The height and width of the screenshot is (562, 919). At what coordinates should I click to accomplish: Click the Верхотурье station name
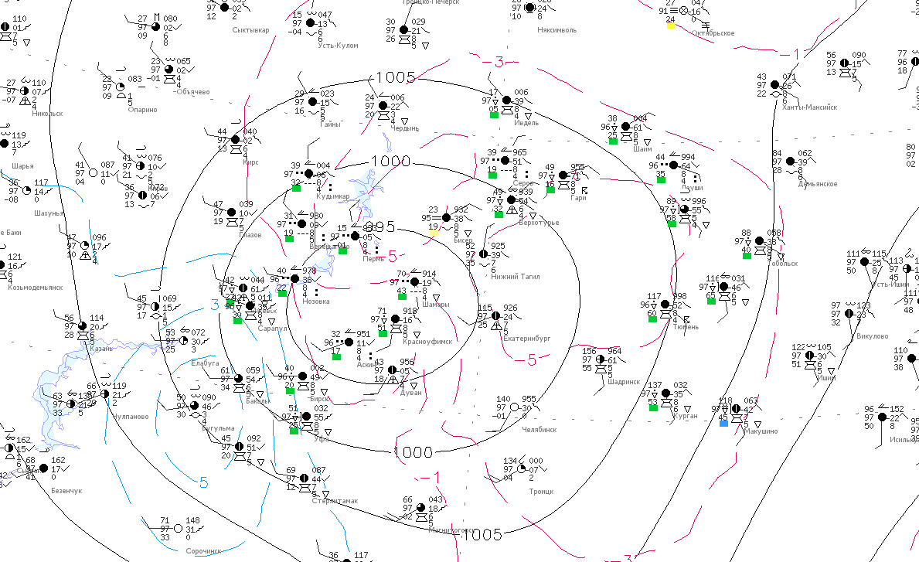539,223
